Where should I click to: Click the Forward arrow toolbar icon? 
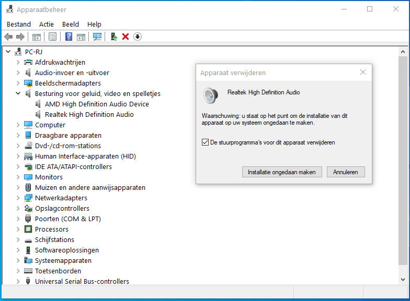(20, 37)
